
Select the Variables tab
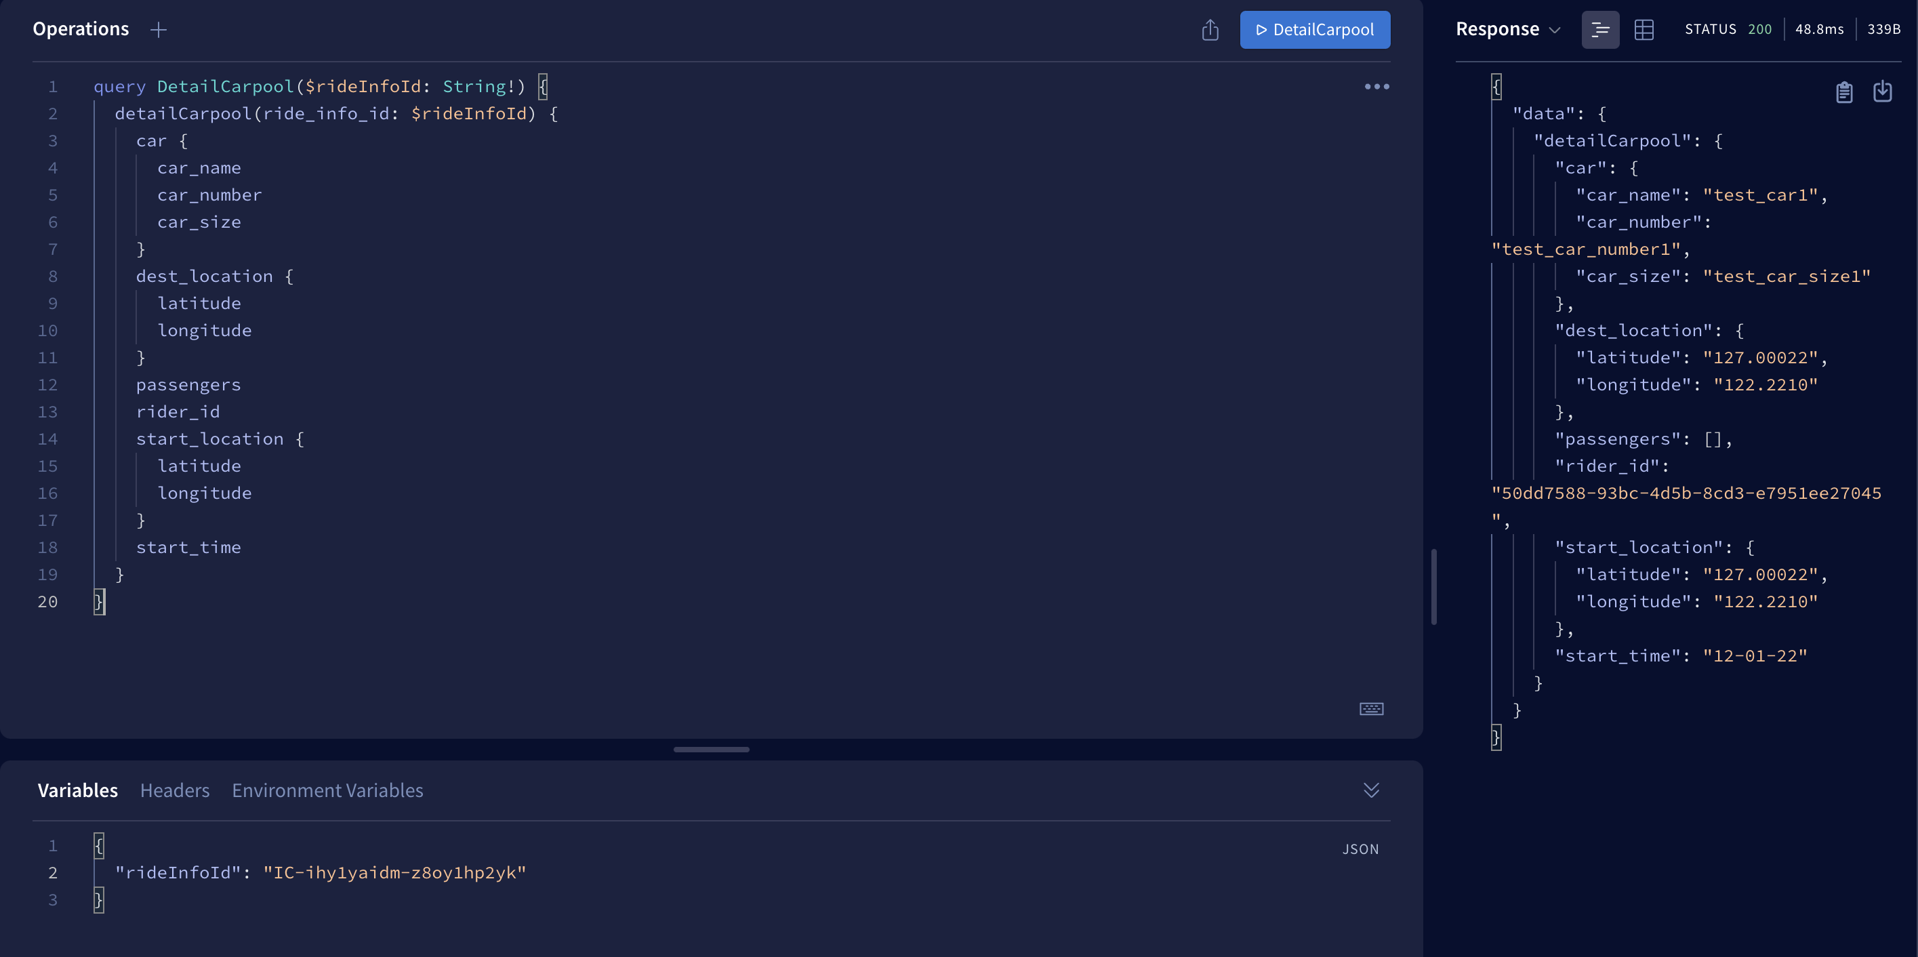pyautogui.click(x=77, y=790)
